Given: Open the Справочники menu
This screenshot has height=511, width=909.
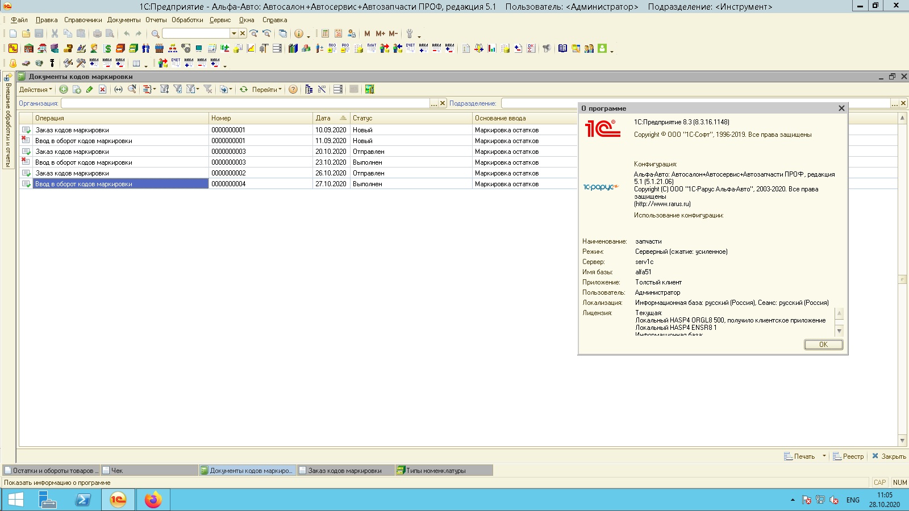Looking at the screenshot, I should 83,20.
